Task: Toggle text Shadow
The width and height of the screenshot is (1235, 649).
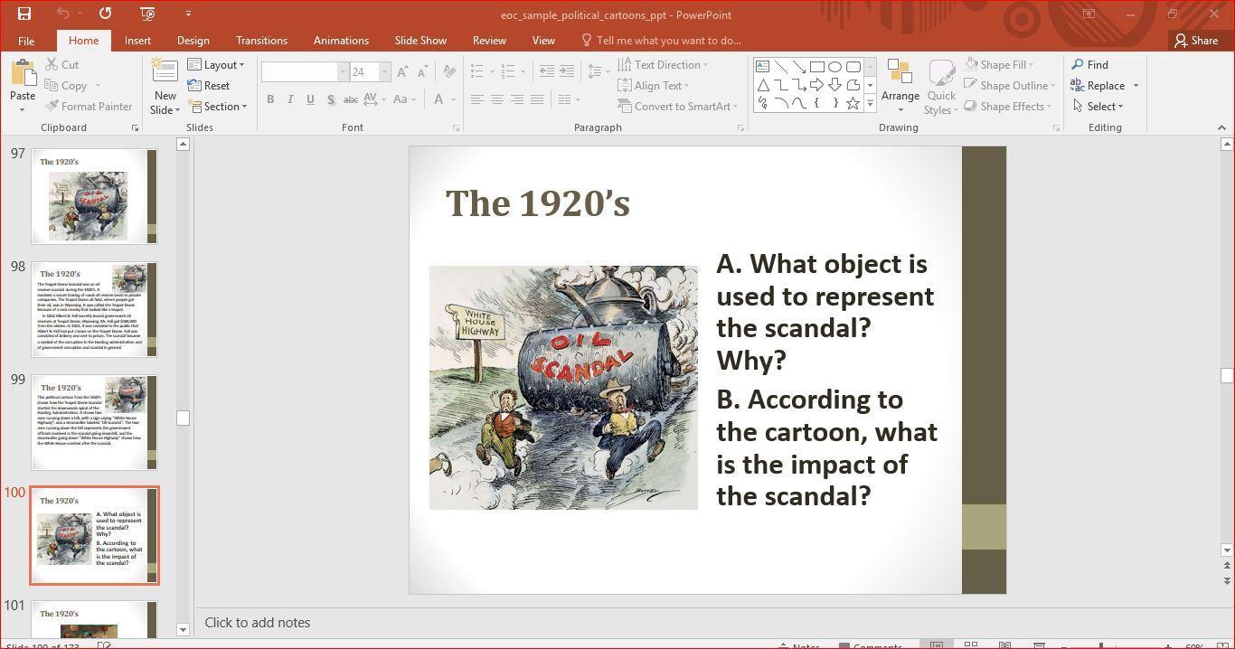Action: 330,99
